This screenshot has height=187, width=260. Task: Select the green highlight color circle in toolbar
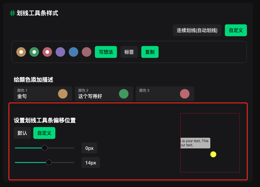tap(34, 52)
